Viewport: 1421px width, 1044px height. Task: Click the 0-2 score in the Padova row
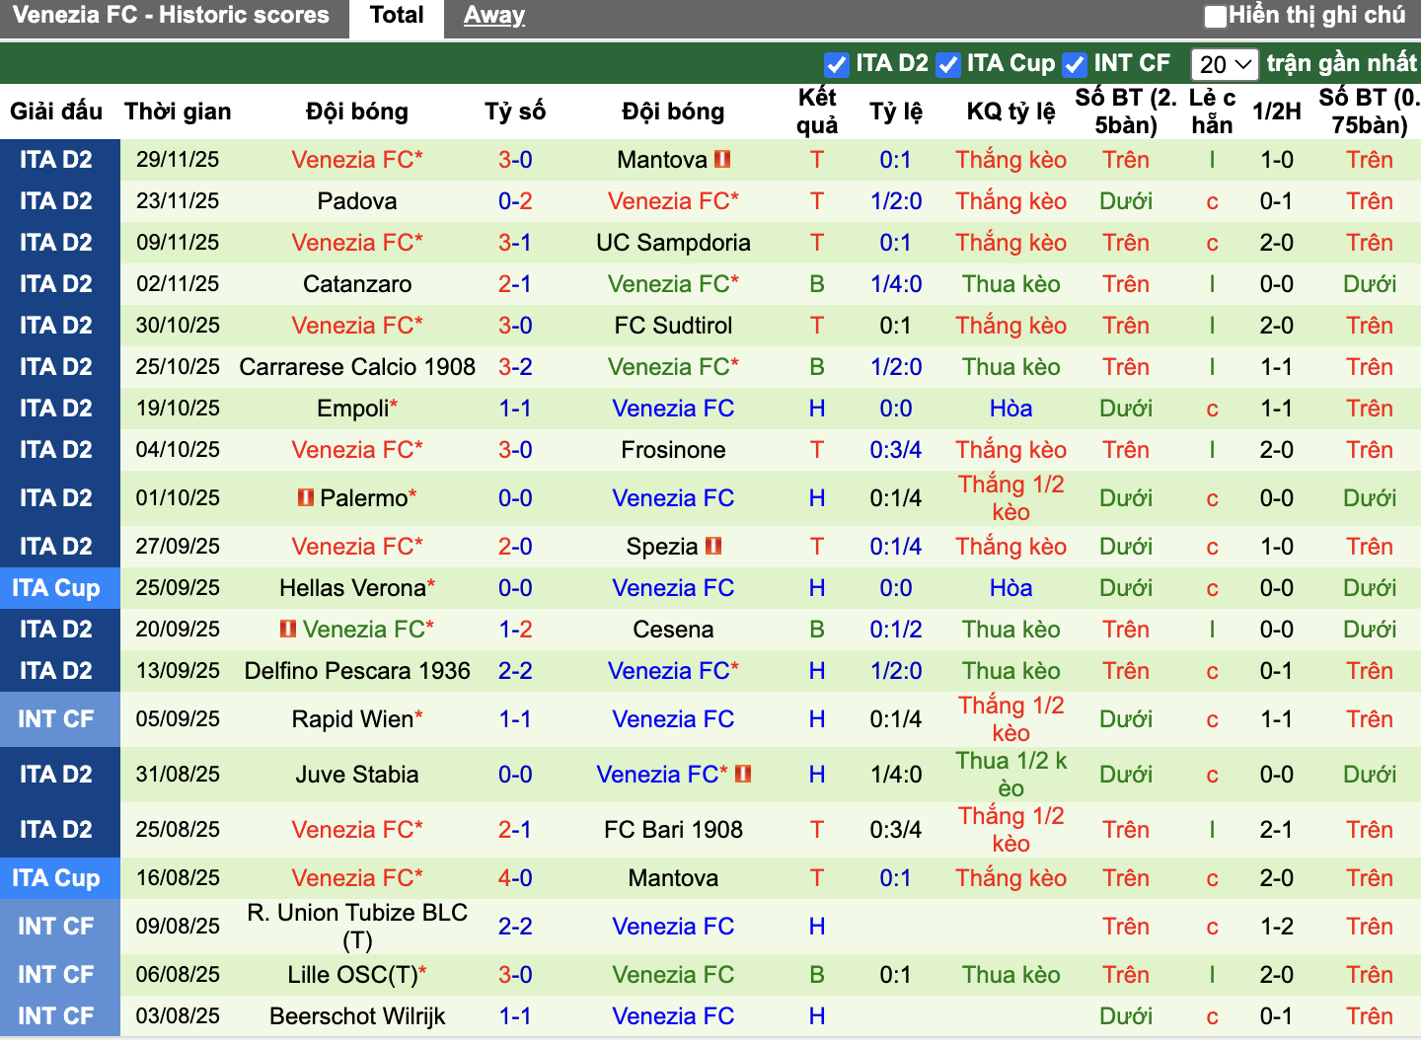pyautogui.click(x=515, y=201)
